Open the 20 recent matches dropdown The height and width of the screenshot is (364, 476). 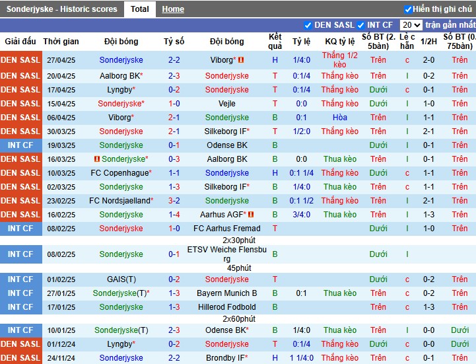click(411, 25)
